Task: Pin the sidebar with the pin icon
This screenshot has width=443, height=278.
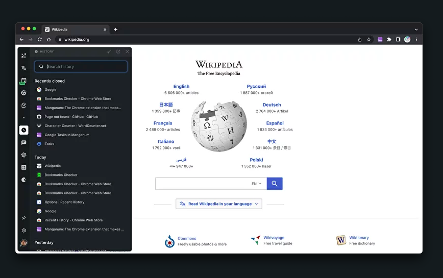Action: click(23, 218)
